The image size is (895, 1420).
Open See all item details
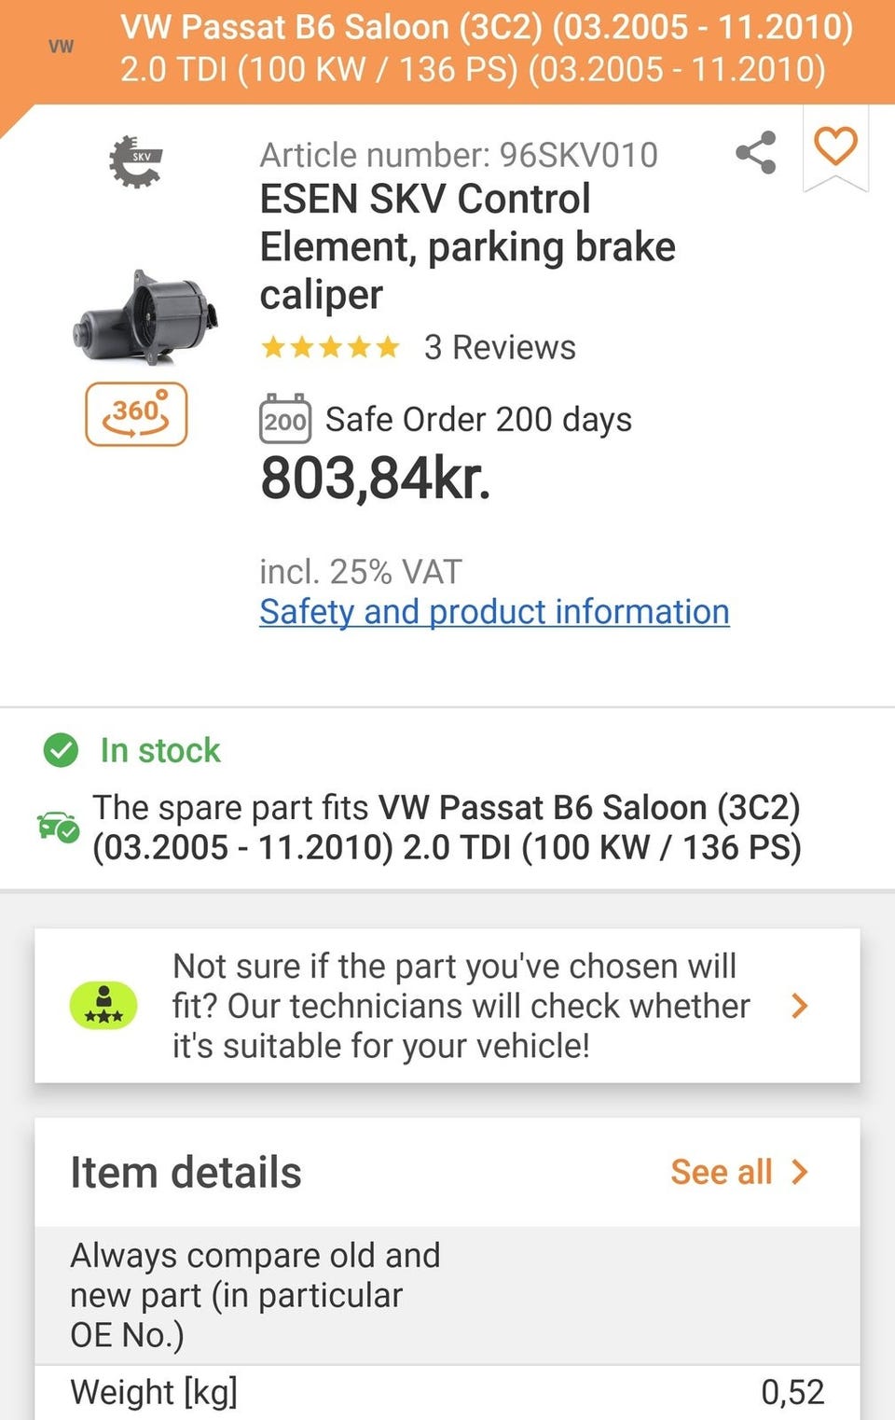[x=722, y=1172]
